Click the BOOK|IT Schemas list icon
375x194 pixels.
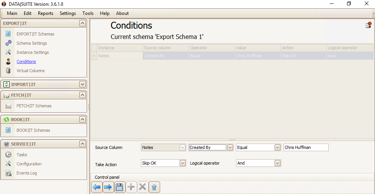(x=8, y=130)
